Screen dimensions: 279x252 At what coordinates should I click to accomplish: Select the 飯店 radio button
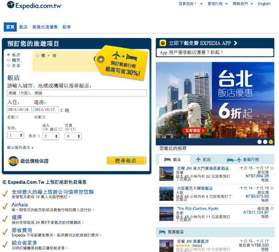click(8, 54)
